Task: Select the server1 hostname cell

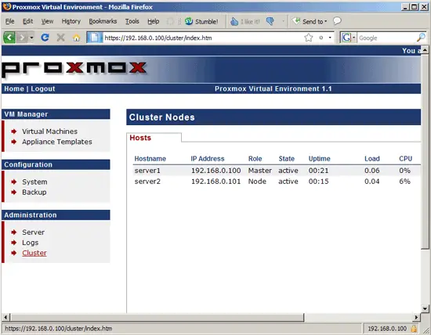Action: tap(147, 171)
